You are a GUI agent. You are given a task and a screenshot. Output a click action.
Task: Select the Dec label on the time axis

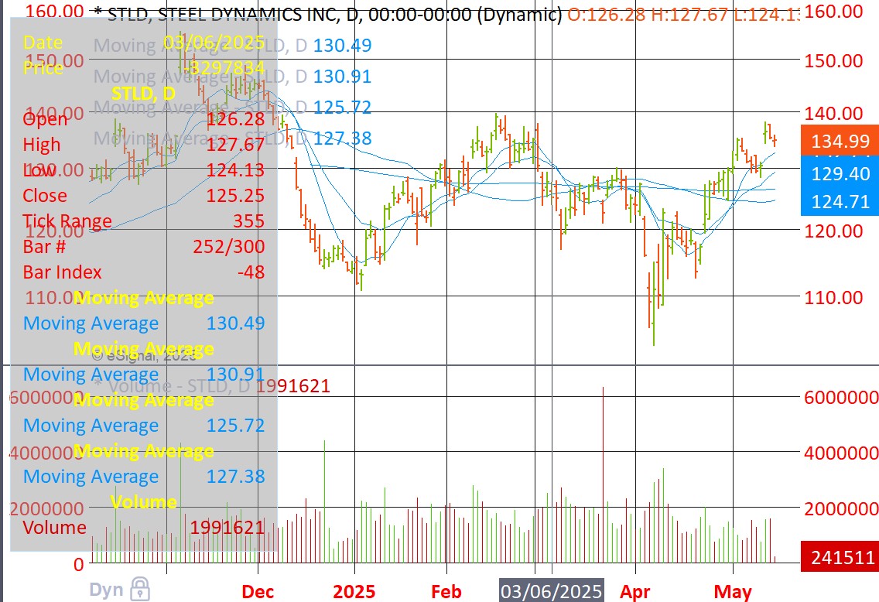pos(258,591)
